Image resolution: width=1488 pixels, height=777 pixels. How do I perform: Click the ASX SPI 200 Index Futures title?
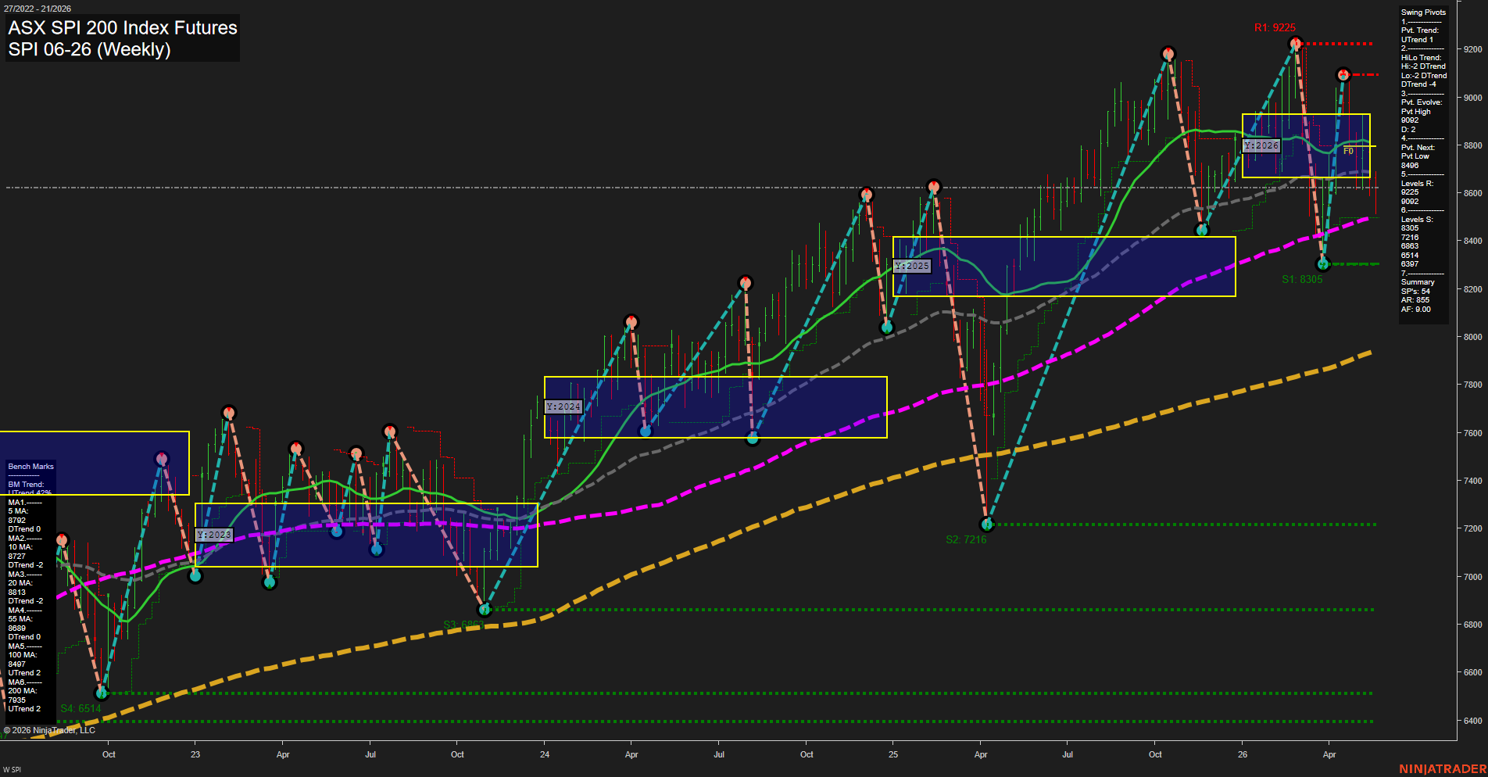tap(123, 28)
